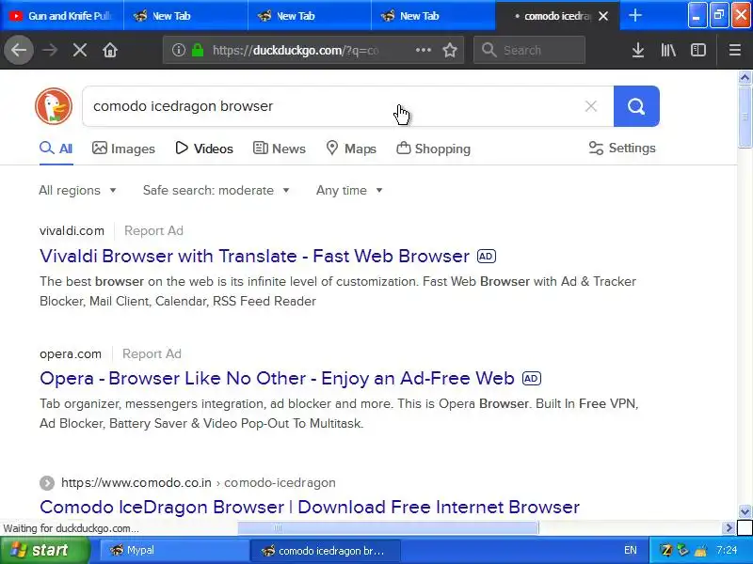The image size is (753, 564).
Task: Switch to the first New Tab
Action: tap(185, 16)
